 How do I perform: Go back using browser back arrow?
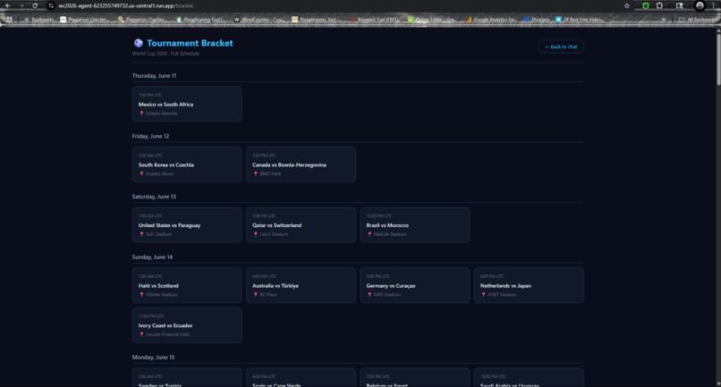8,5
